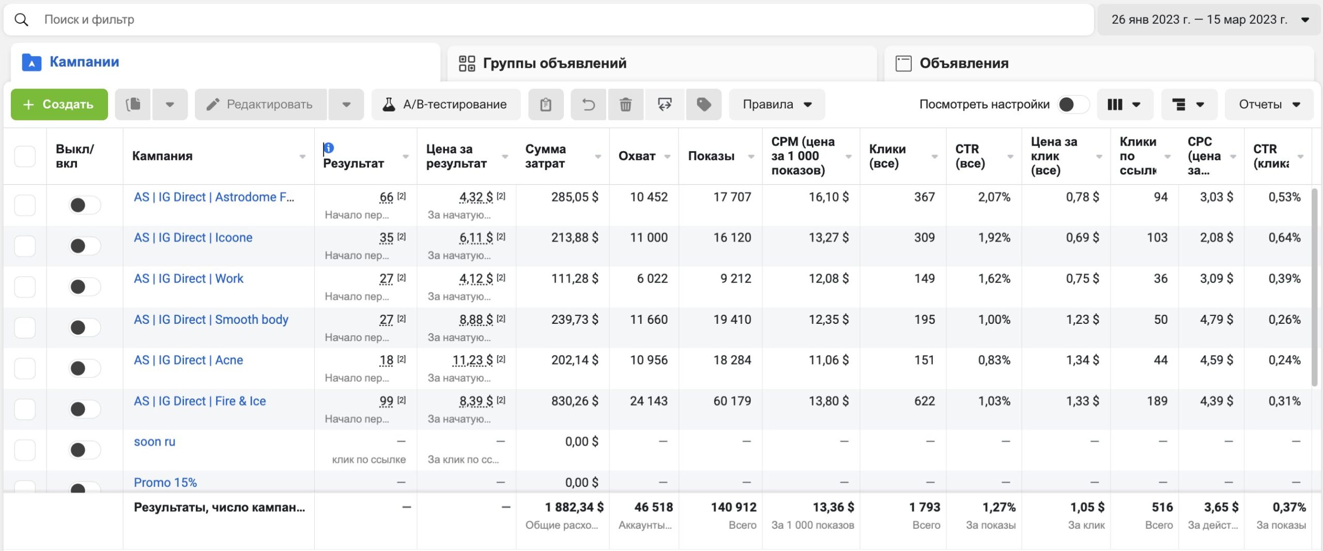Open the Сумма затрат column arrow
1323x551 pixels.
pos(598,156)
